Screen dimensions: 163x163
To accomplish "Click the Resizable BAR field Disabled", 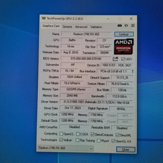I will 122,128.
